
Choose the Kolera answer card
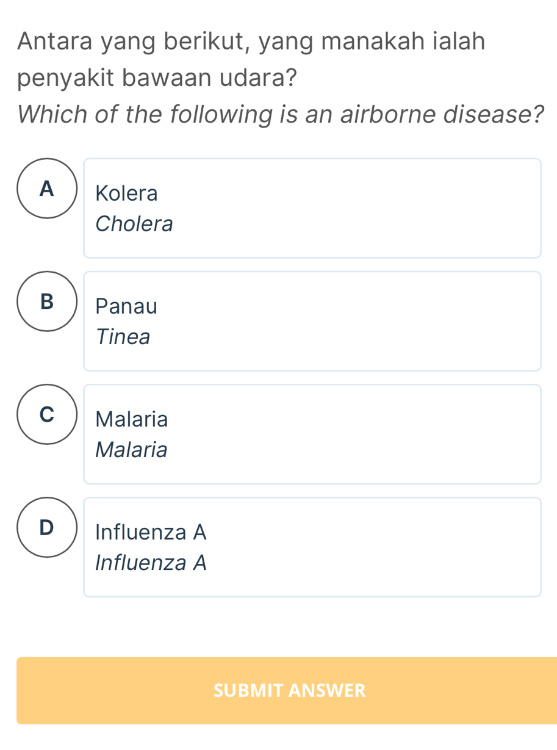312,207
